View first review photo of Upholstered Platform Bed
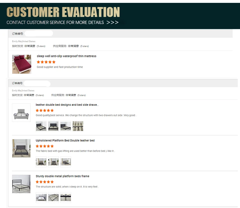This screenshot has height=208, width=240. (x=41, y=162)
